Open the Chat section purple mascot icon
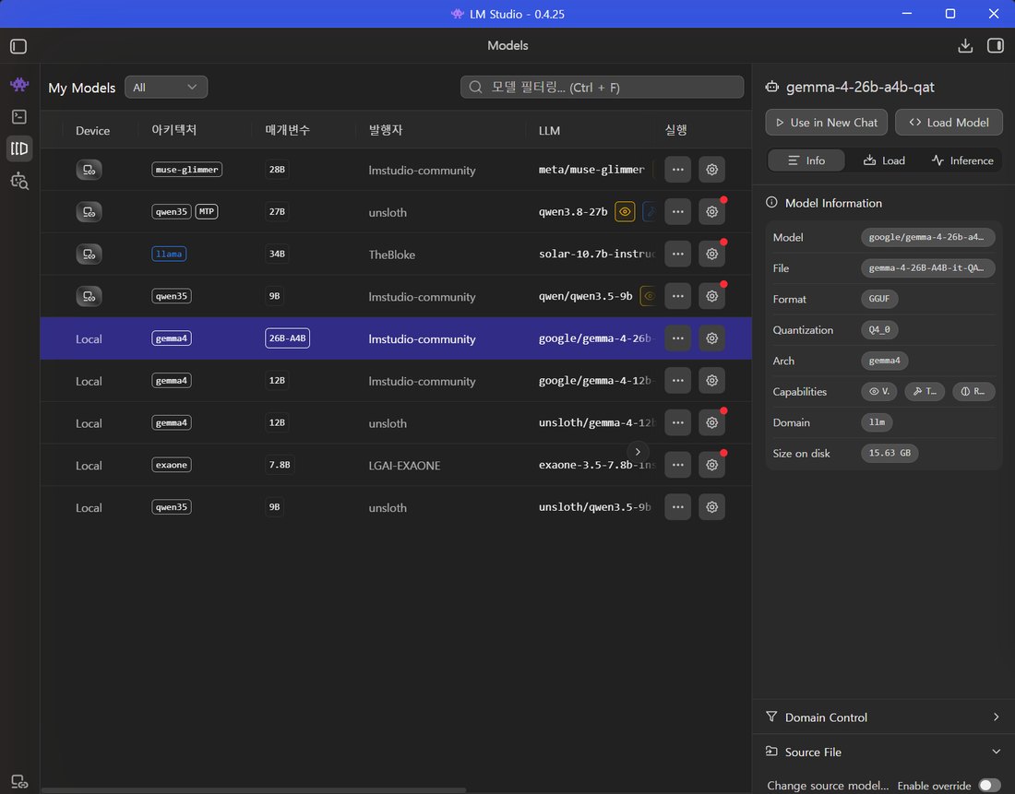Screen dimensions: 1015x794 pos(19,84)
